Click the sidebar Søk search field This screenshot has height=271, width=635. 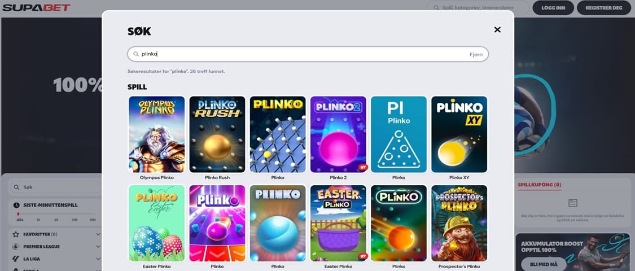pyautogui.click(x=56, y=187)
